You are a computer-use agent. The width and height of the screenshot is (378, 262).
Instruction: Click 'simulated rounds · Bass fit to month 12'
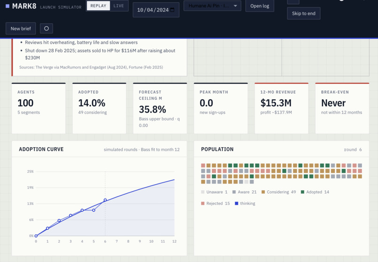point(142,150)
